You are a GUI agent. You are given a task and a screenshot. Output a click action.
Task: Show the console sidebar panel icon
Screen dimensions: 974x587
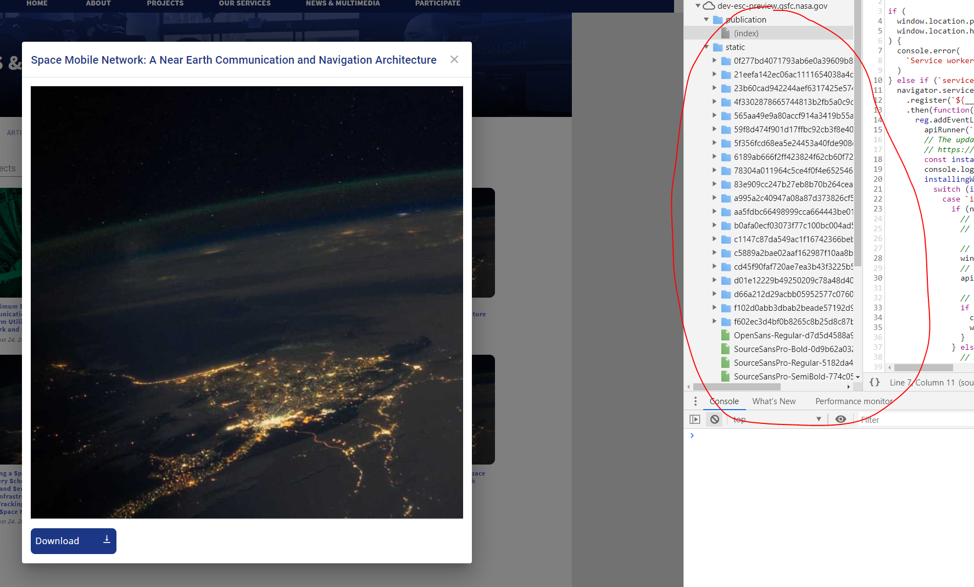694,419
